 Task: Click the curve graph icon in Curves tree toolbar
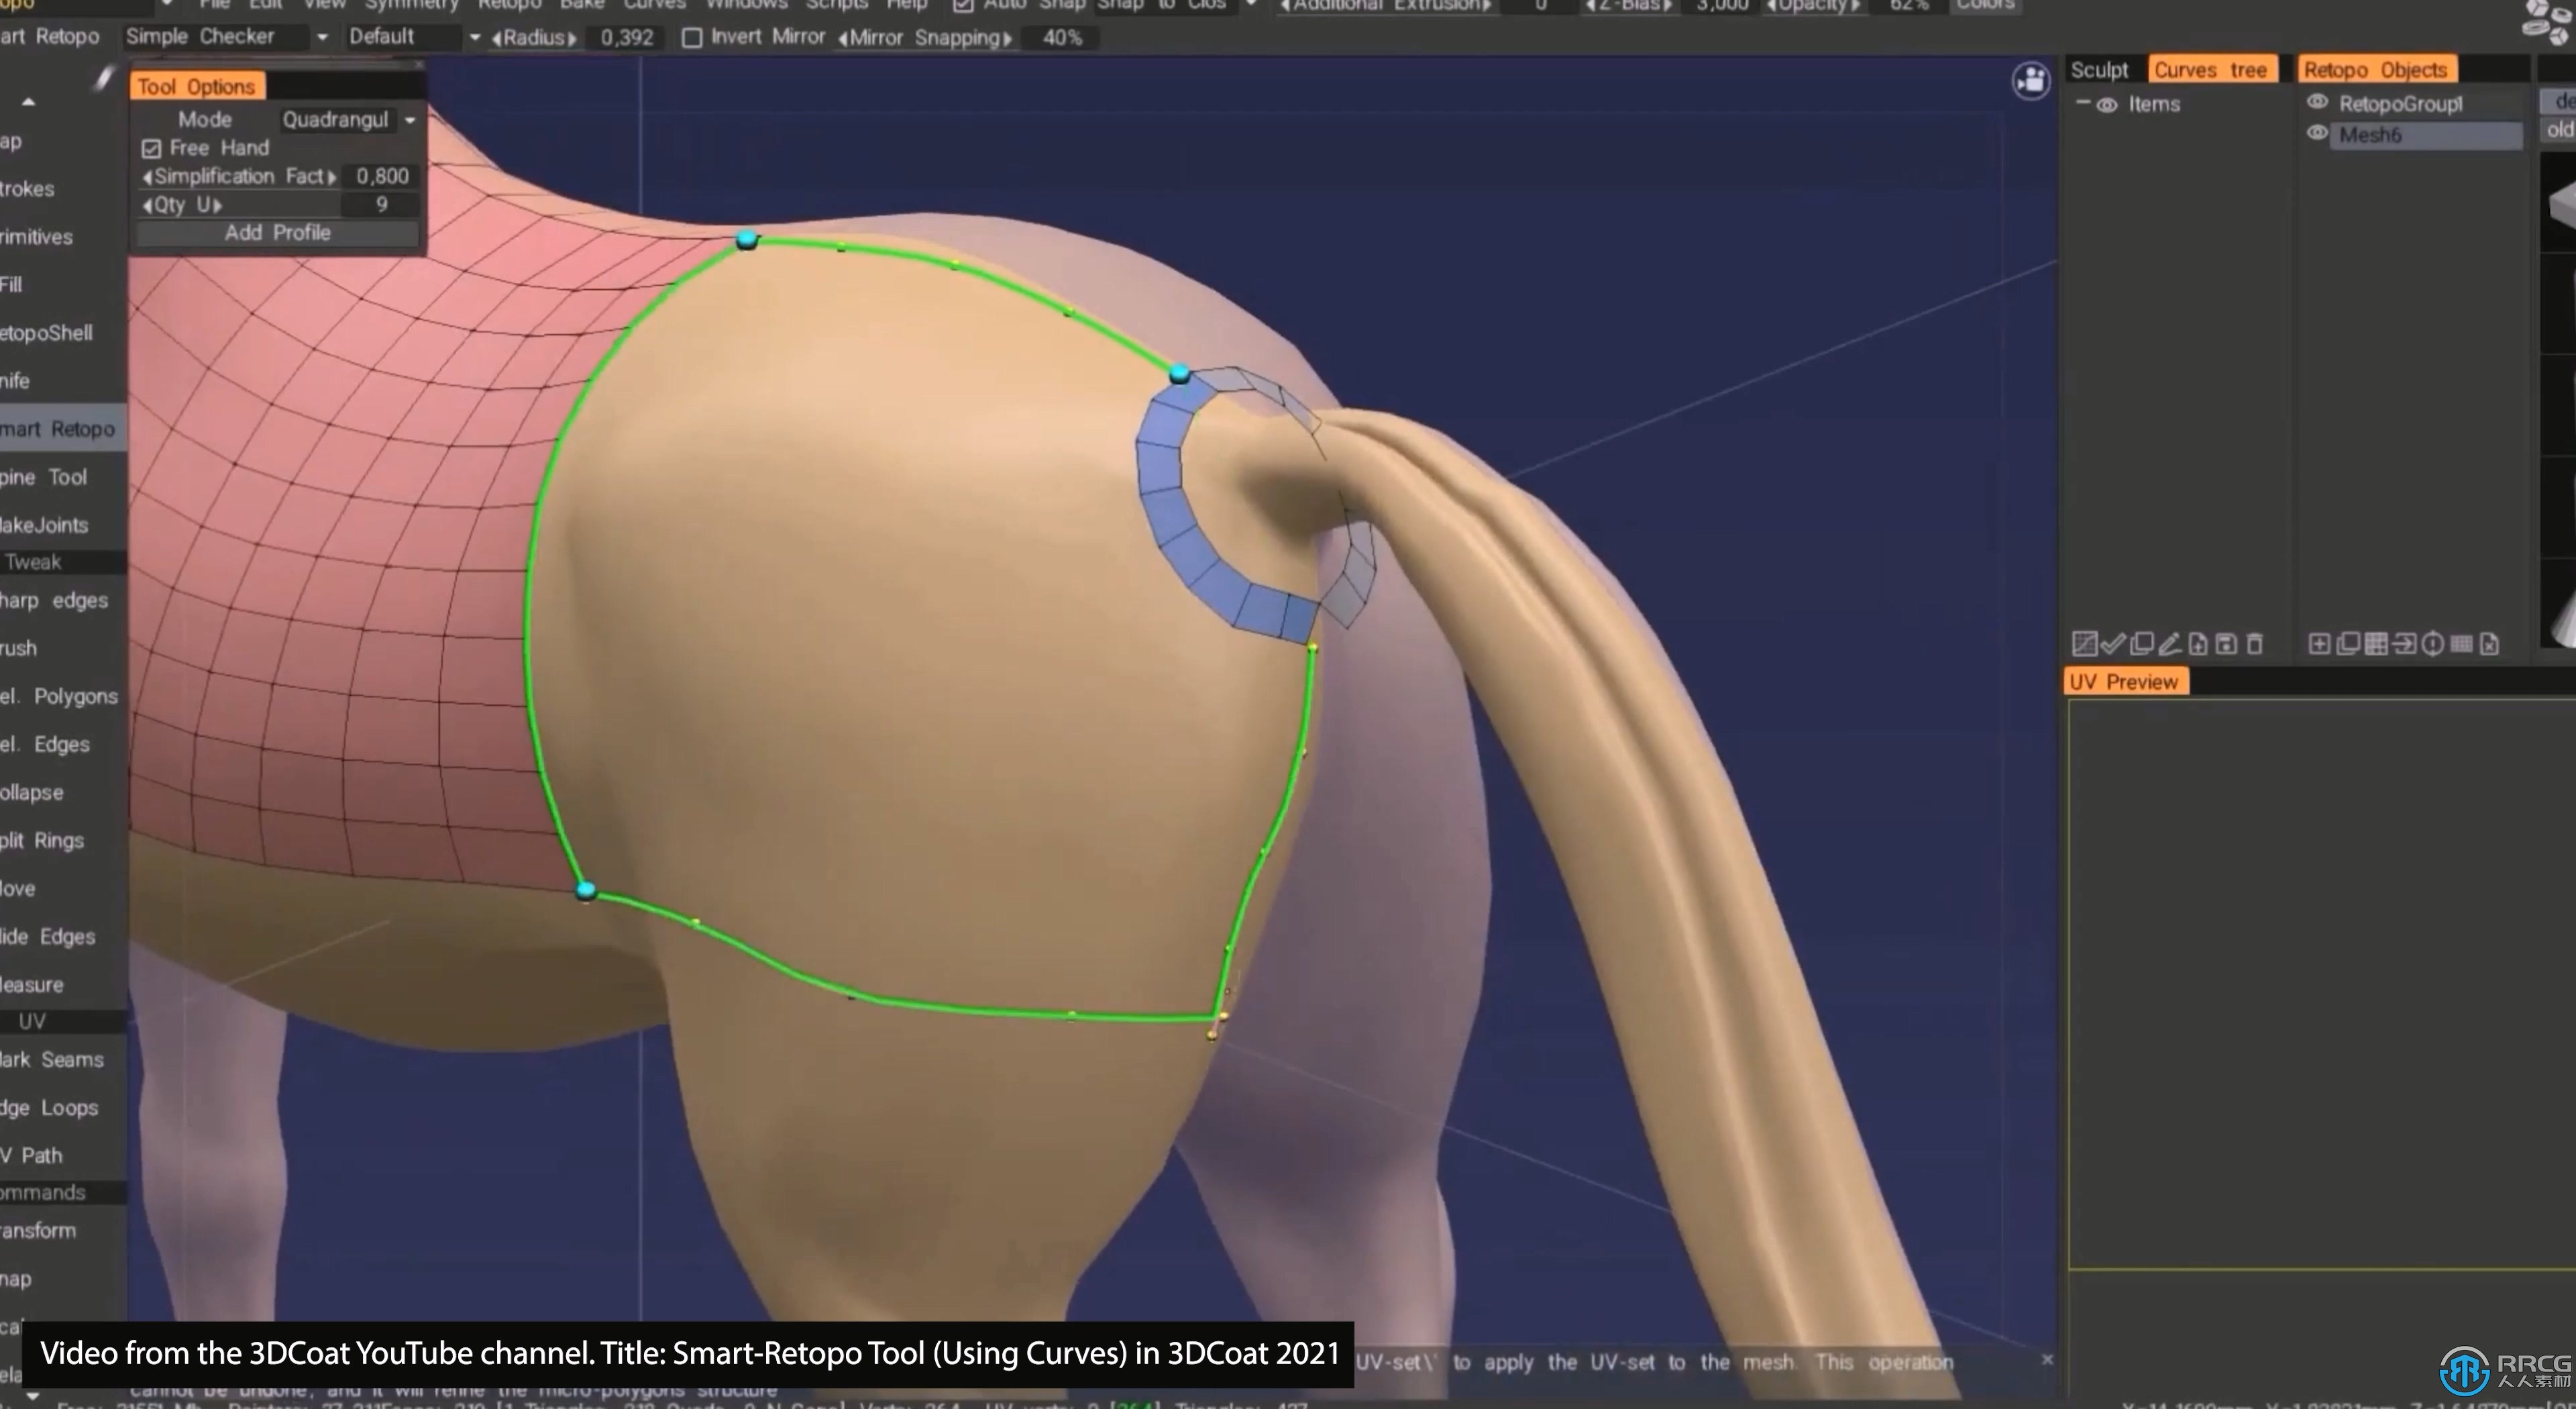point(2084,644)
